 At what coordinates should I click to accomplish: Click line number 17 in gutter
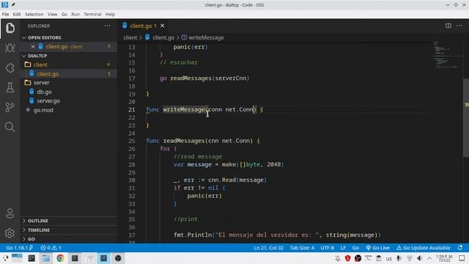(132, 78)
